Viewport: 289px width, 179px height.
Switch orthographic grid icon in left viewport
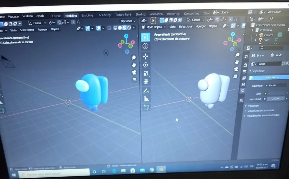click(134, 79)
